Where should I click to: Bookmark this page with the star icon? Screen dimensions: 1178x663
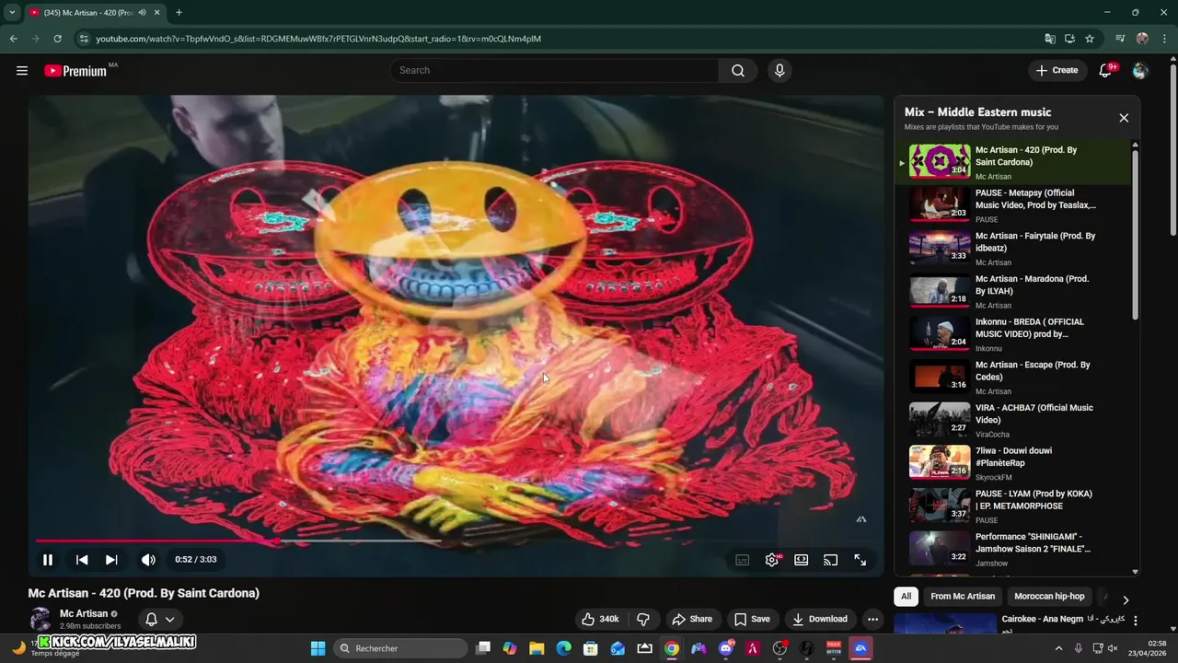[x=1090, y=39]
